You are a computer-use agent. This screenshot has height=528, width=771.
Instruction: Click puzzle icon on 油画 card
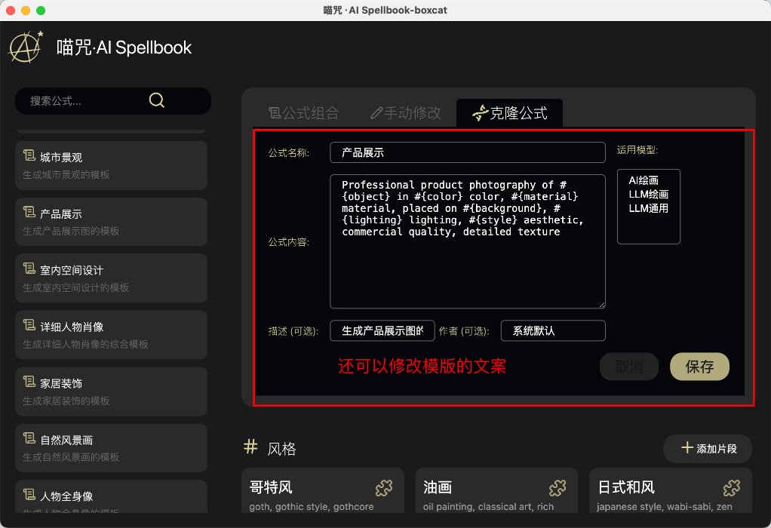click(558, 488)
